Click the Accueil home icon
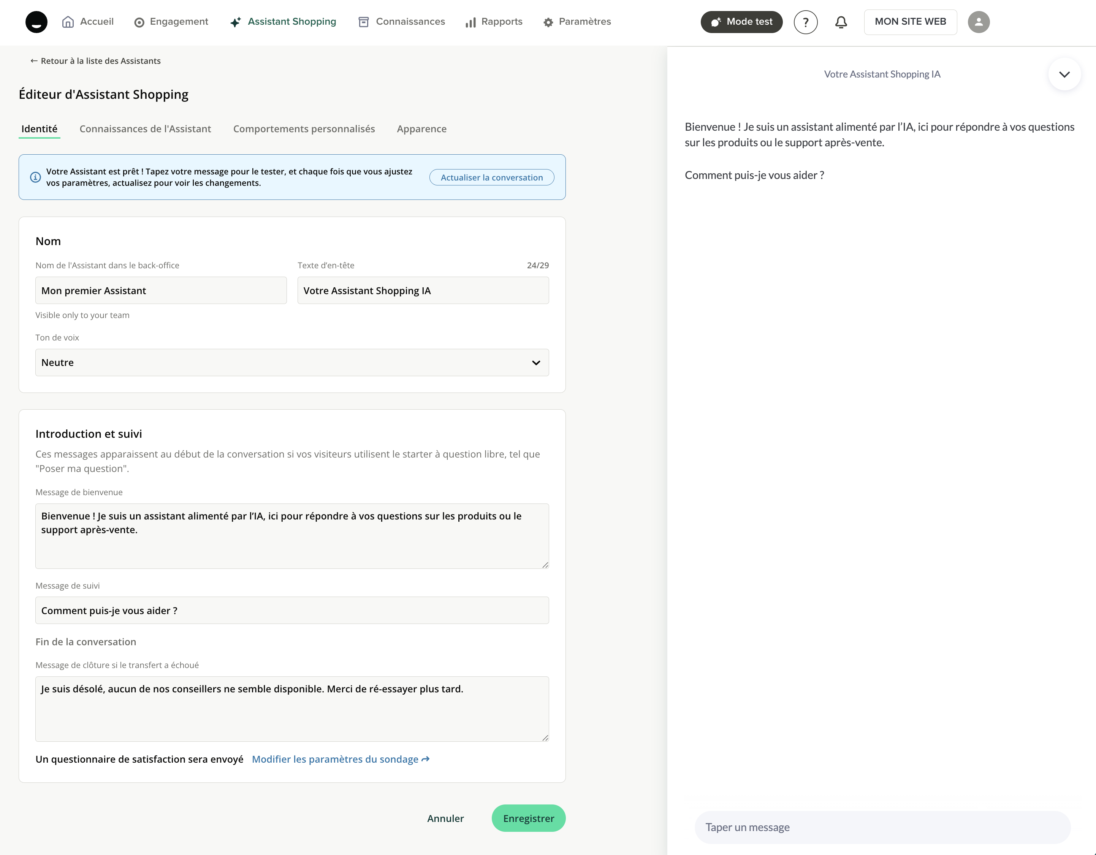Viewport: 1096px width, 855px height. pos(68,22)
